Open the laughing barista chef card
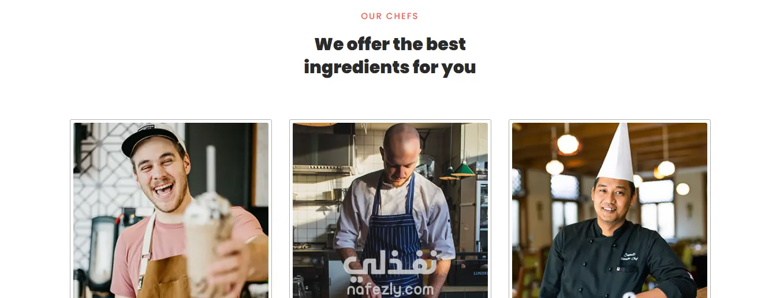 coord(171,210)
